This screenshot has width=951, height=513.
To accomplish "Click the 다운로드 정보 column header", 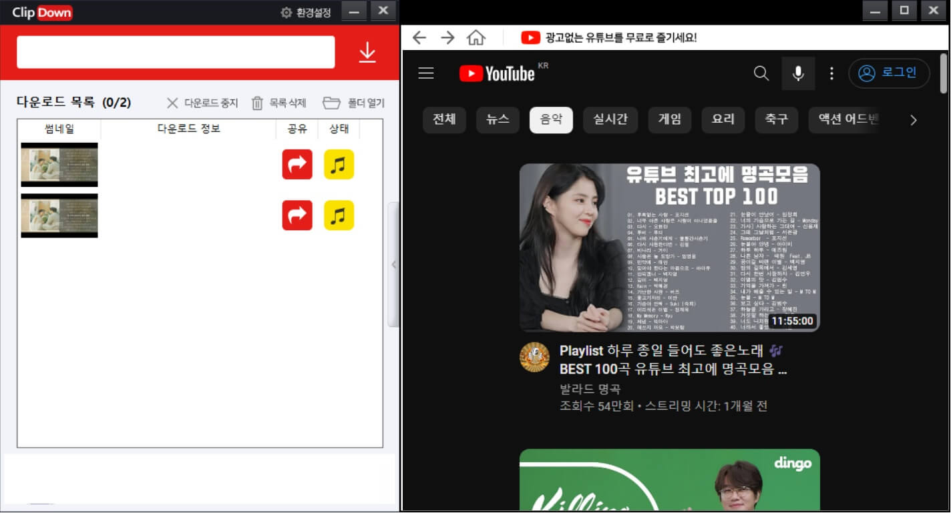I will point(188,129).
